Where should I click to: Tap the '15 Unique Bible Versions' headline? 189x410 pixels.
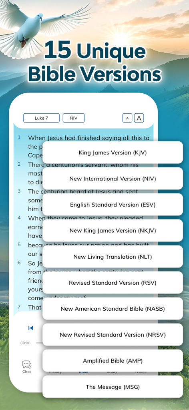point(94,62)
